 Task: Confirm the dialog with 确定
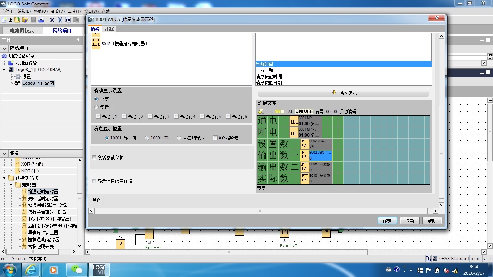[387, 221]
